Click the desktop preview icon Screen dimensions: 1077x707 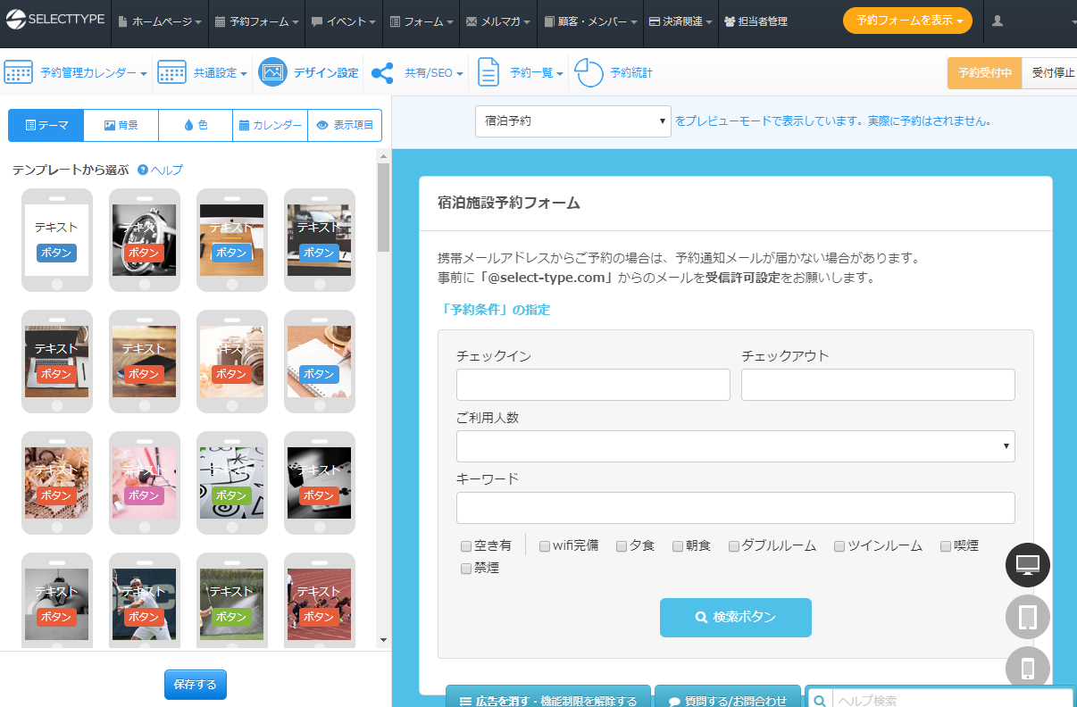[x=1027, y=564]
